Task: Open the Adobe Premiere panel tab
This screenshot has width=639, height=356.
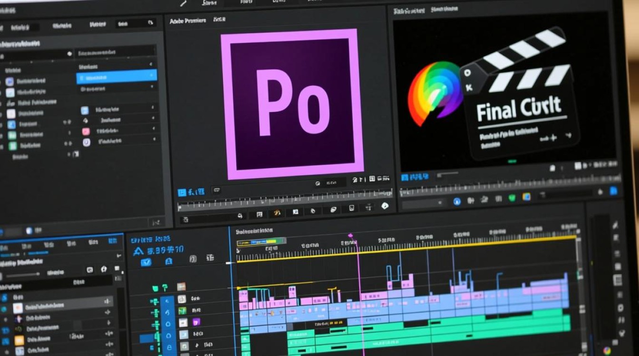Action: pos(188,20)
